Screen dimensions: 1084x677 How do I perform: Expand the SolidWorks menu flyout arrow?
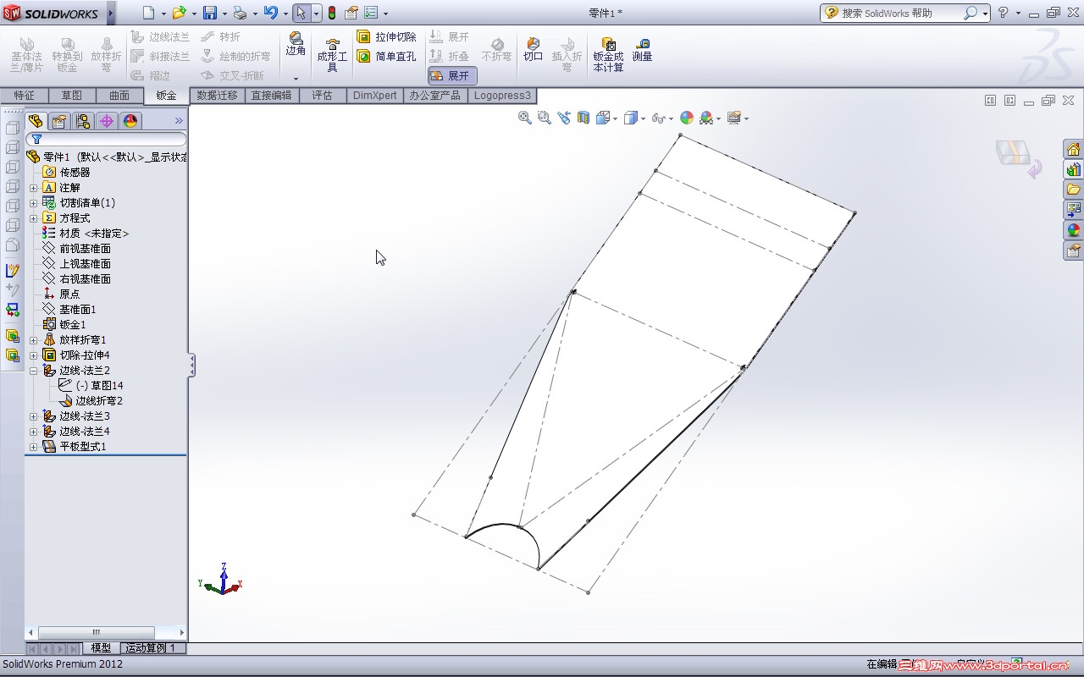point(111,13)
